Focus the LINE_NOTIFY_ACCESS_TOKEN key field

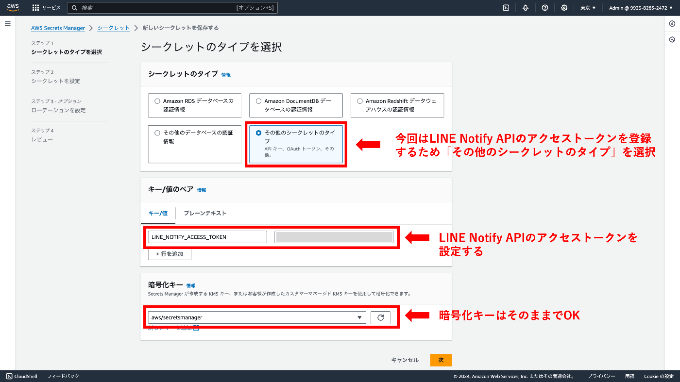(207, 237)
